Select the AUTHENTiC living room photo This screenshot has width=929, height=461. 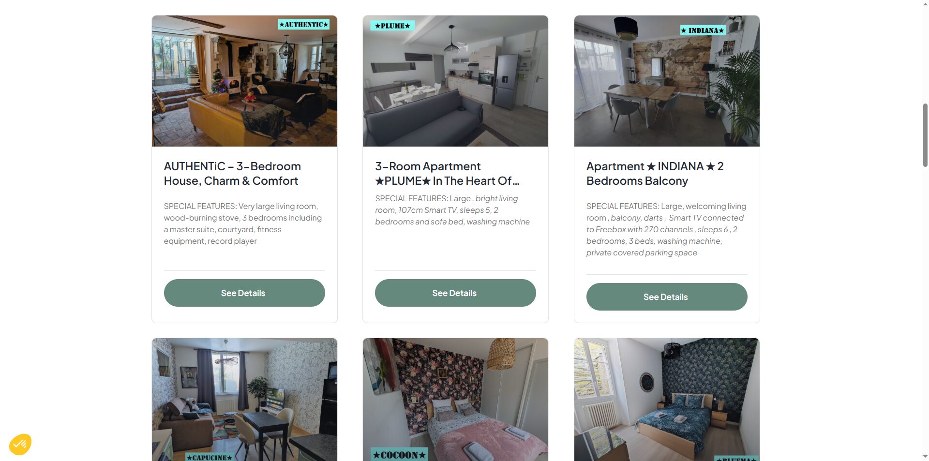[244, 81]
